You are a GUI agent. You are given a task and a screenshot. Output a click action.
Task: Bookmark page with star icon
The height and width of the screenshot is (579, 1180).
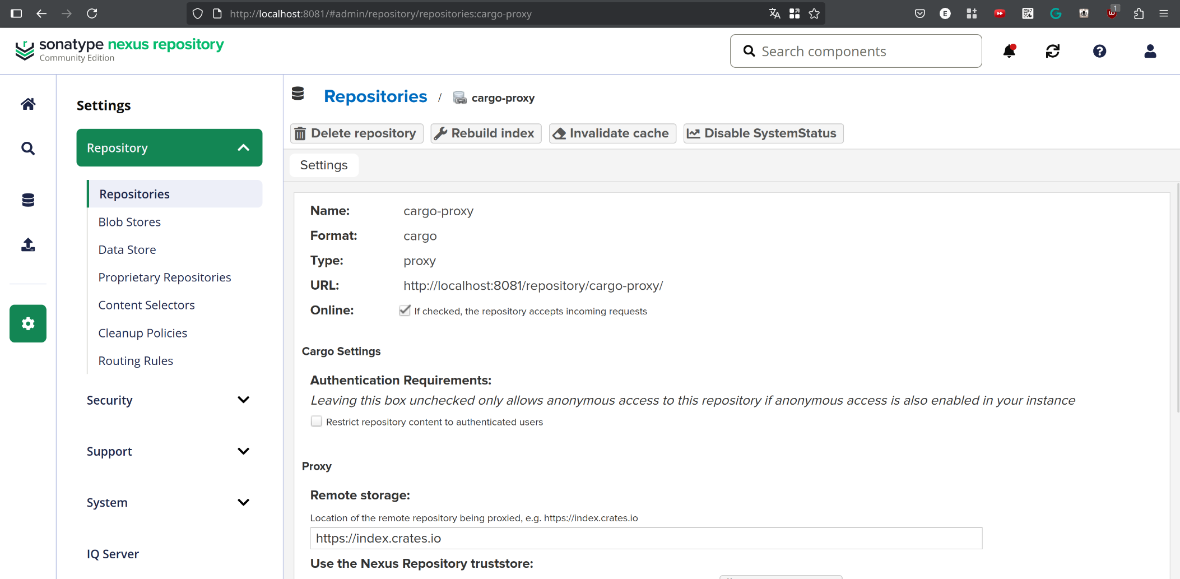[x=814, y=13]
